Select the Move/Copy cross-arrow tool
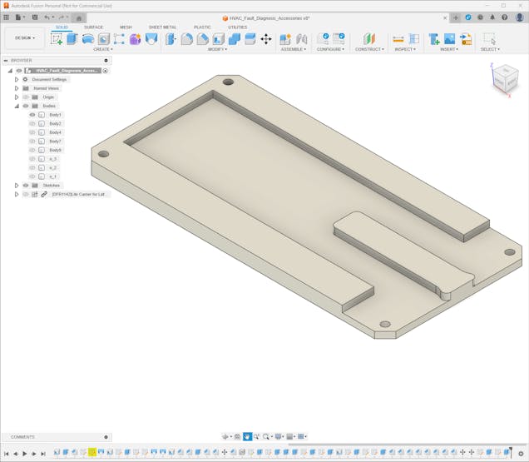 pos(266,39)
